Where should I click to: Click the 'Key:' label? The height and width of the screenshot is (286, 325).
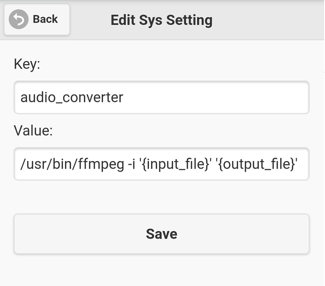[27, 64]
